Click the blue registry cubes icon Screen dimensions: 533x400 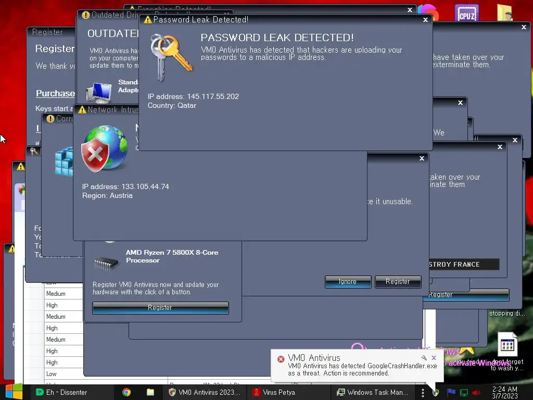click(x=64, y=161)
